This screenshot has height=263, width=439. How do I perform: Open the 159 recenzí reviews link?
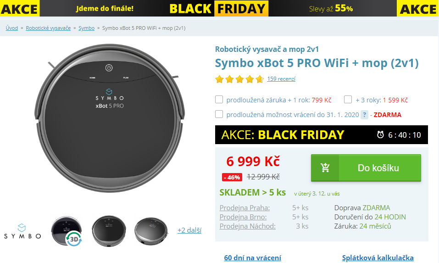281,79
